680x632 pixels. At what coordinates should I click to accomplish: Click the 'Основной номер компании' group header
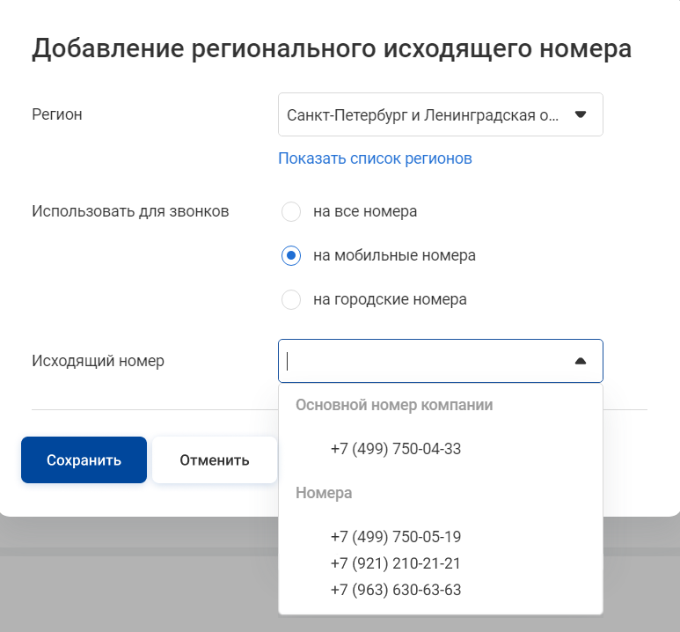[394, 405]
